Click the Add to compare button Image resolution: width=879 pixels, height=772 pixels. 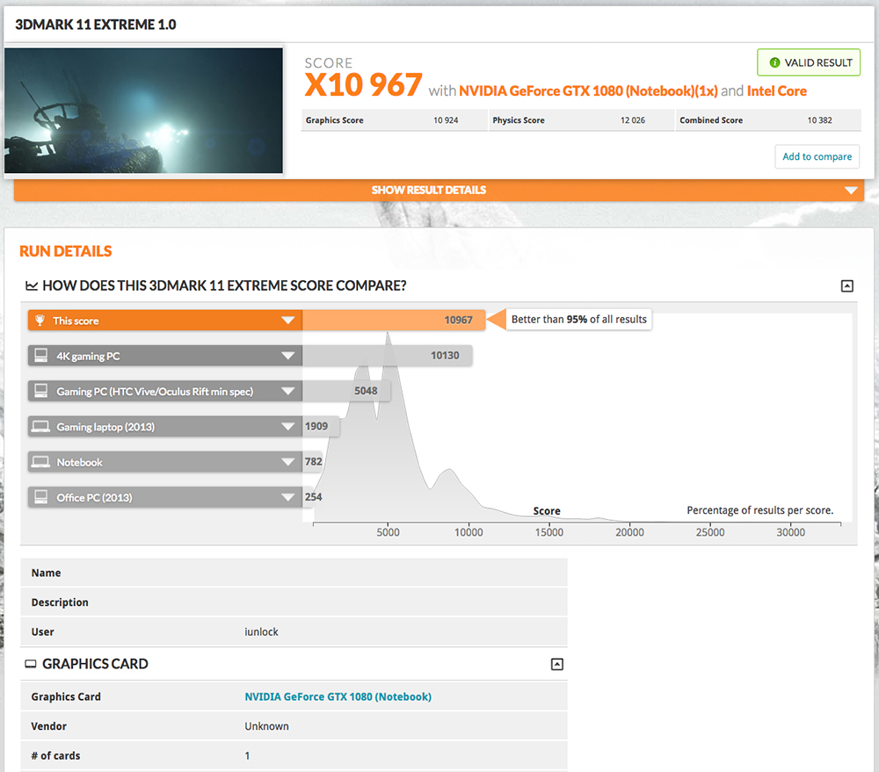coord(817,157)
